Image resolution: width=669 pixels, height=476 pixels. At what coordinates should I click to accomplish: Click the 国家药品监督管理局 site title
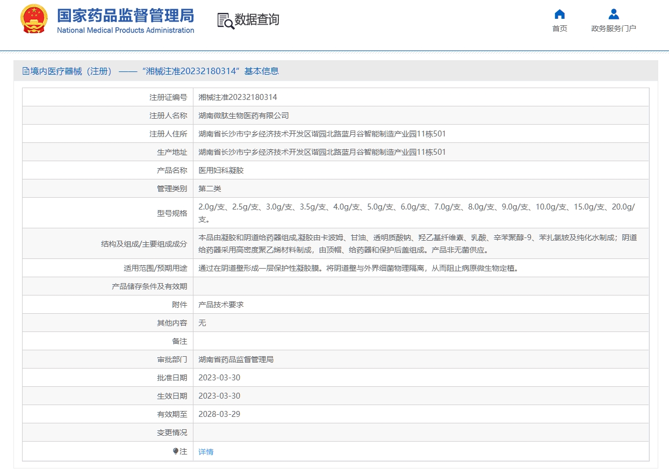pyautogui.click(x=125, y=15)
